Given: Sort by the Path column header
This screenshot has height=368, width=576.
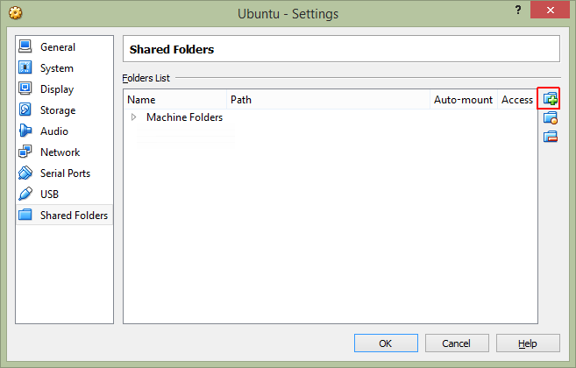Looking at the screenshot, I should tap(329, 100).
